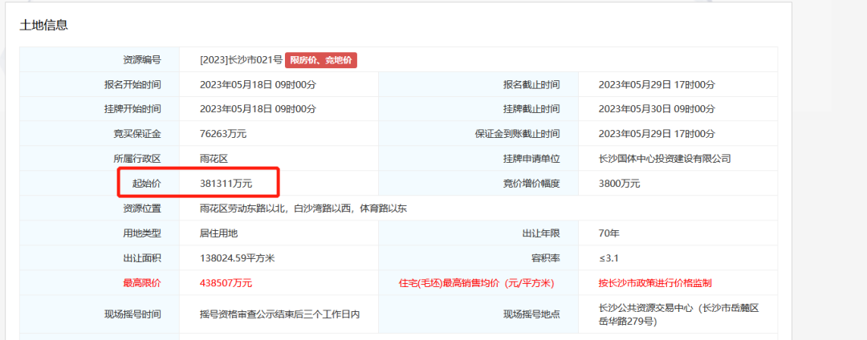
Task: Click the 挂牌开始时间 label
Action: (132, 109)
